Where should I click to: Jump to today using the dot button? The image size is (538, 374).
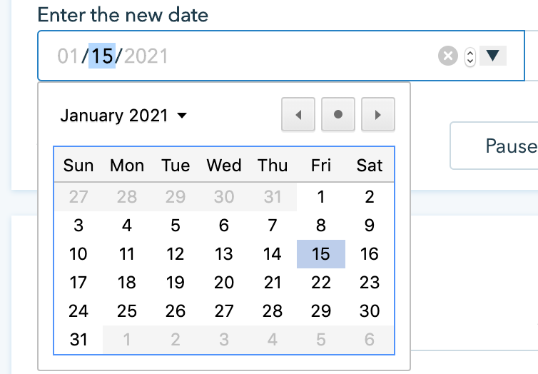click(338, 115)
